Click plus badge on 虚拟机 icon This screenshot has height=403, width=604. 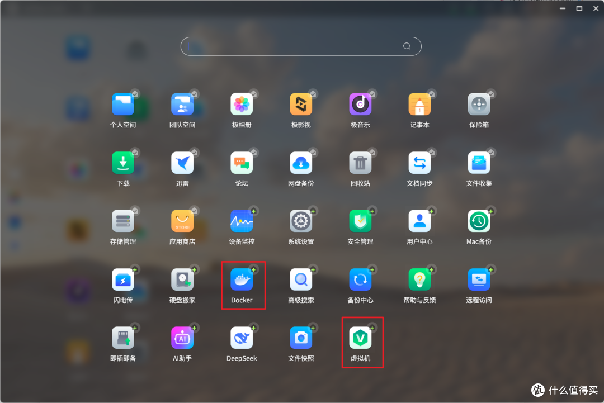[372, 328]
